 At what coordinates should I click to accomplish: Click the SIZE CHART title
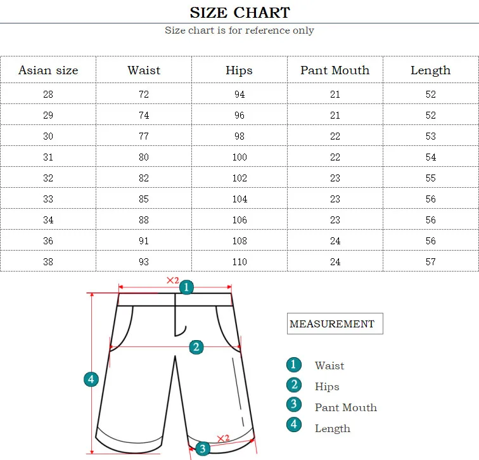point(239,13)
